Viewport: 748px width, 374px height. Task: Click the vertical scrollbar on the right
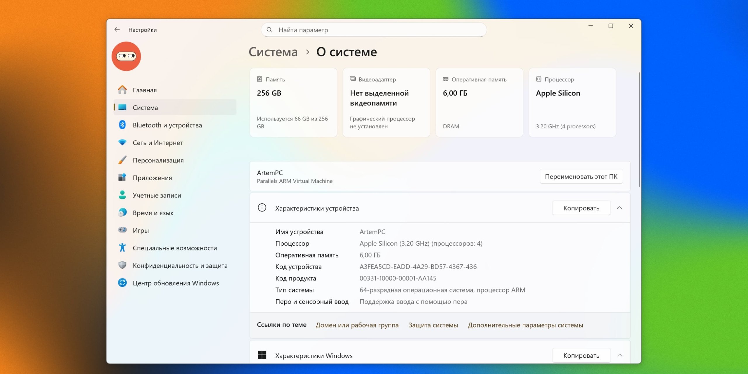click(x=639, y=130)
